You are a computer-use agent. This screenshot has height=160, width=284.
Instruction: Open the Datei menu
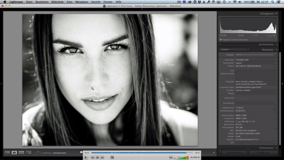29,2
